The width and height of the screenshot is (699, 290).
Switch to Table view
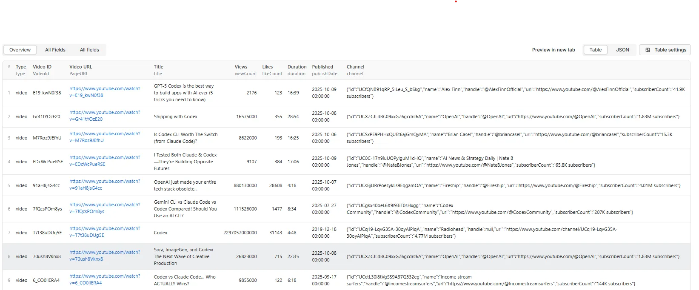[595, 50]
